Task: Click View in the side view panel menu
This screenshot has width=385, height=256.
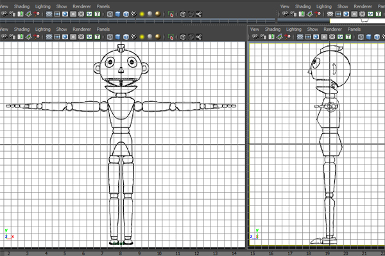Action: pos(255,29)
